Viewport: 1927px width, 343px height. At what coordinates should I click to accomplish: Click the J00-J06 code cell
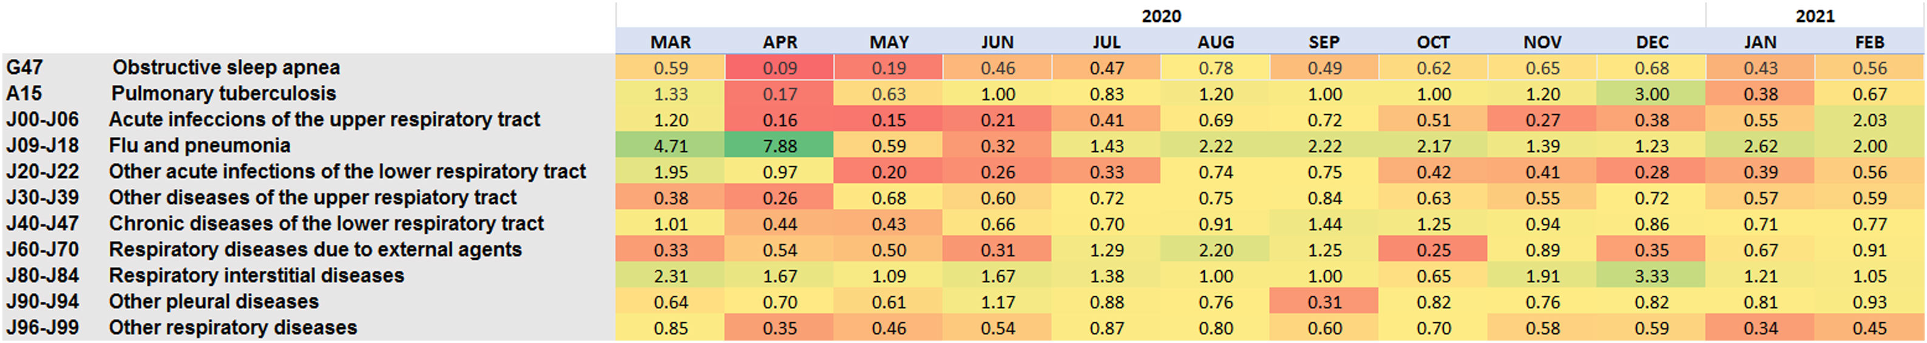[x=42, y=120]
